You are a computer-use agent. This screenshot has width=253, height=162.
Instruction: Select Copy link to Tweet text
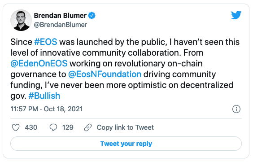(x=125, y=127)
